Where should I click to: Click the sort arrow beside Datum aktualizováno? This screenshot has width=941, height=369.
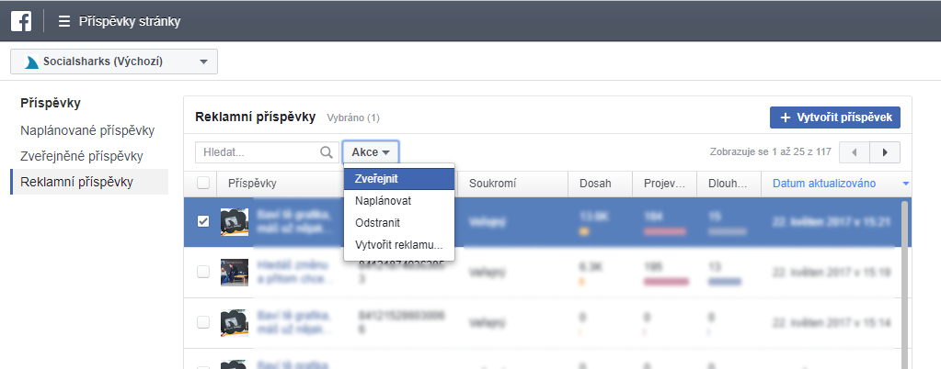(906, 184)
